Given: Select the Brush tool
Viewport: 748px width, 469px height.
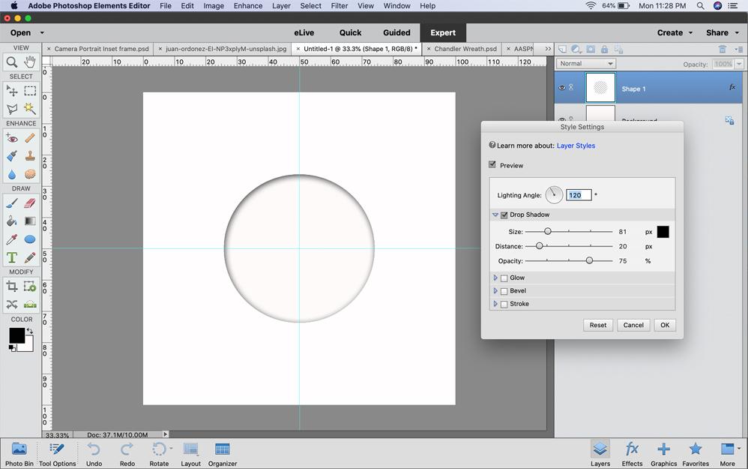Looking at the screenshot, I should (12, 203).
